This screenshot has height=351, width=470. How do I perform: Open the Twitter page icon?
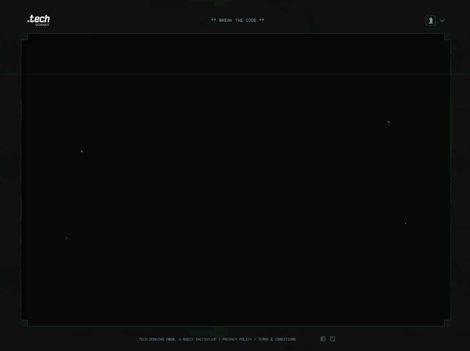click(x=333, y=339)
